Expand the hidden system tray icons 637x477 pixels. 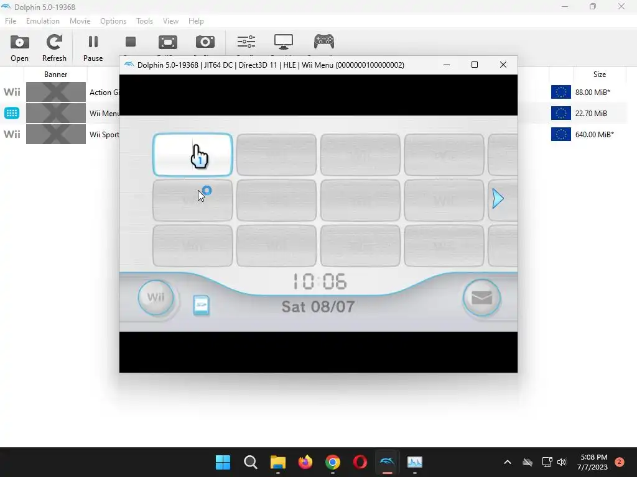tap(508, 462)
